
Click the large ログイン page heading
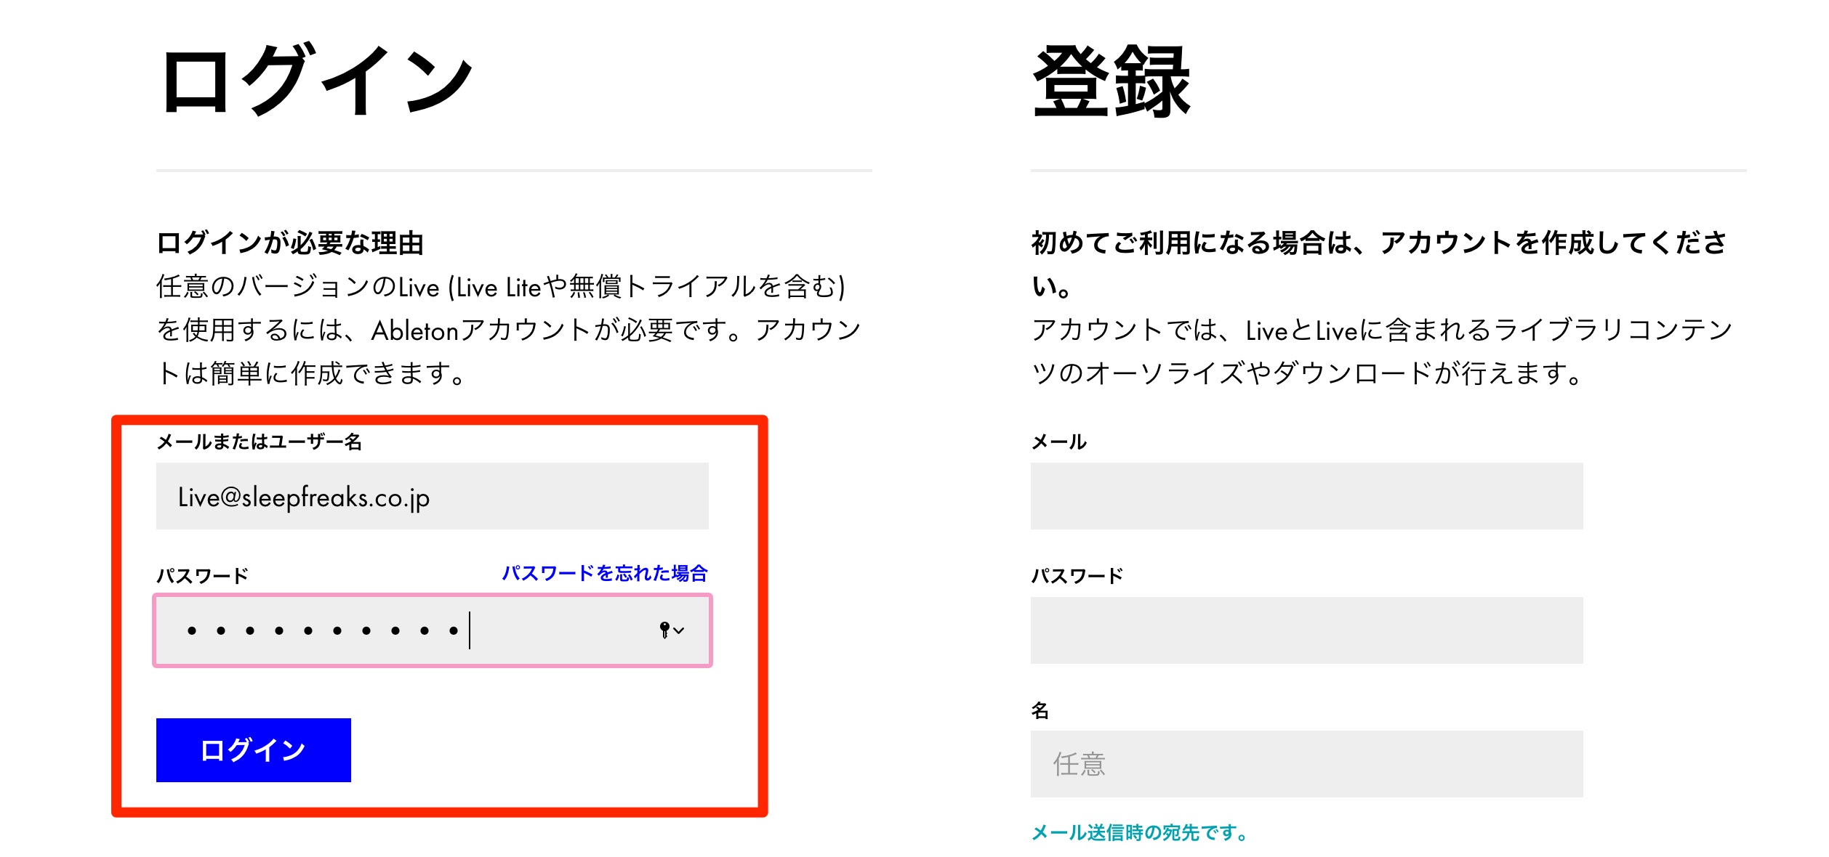tap(317, 80)
